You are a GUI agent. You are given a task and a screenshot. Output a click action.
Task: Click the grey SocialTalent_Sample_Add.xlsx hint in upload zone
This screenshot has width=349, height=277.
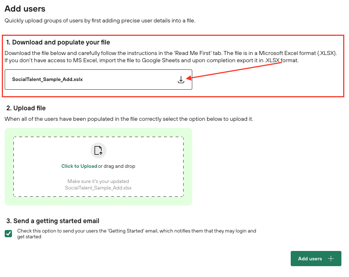coord(98,188)
